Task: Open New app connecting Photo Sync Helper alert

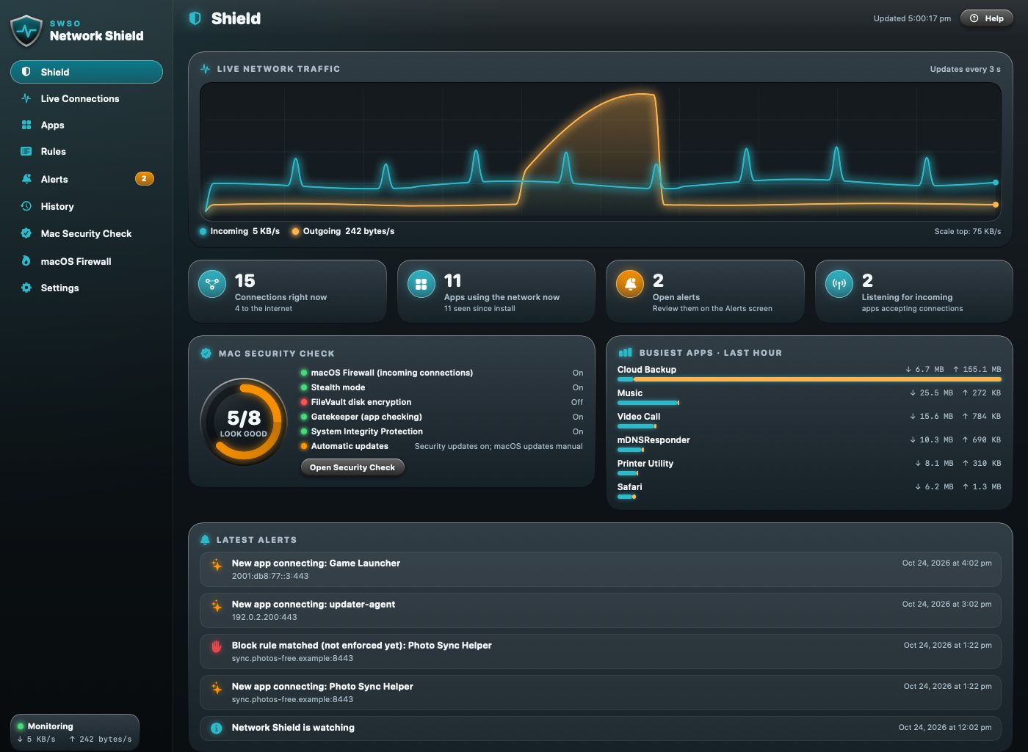Action: [x=600, y=693]
